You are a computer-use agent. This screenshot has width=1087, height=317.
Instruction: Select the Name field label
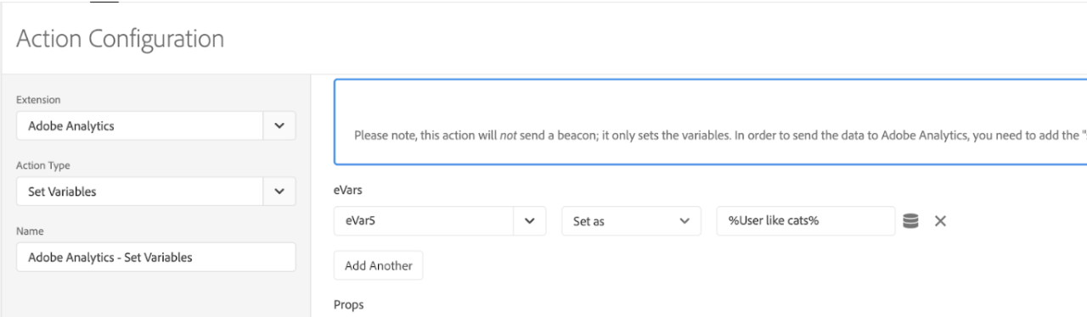click(x=30, y=231)
